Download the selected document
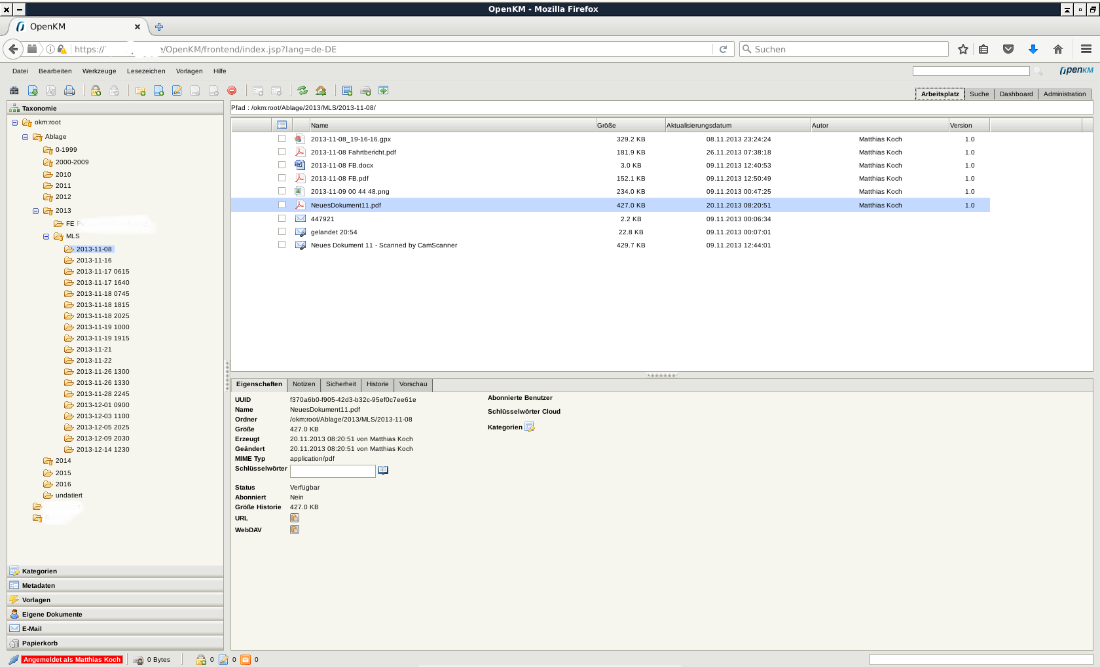 point(32,90)
